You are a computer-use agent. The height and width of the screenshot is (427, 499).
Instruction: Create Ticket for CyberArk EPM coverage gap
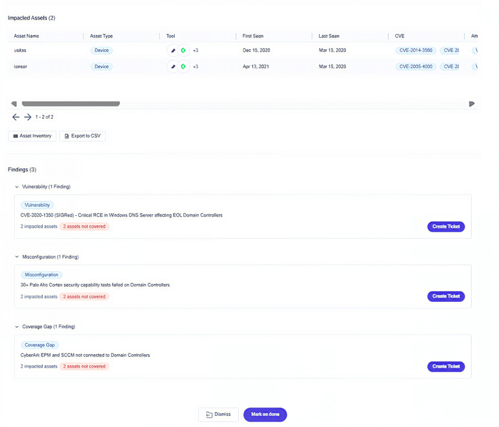pyautogui.click(x=446, y=367)
